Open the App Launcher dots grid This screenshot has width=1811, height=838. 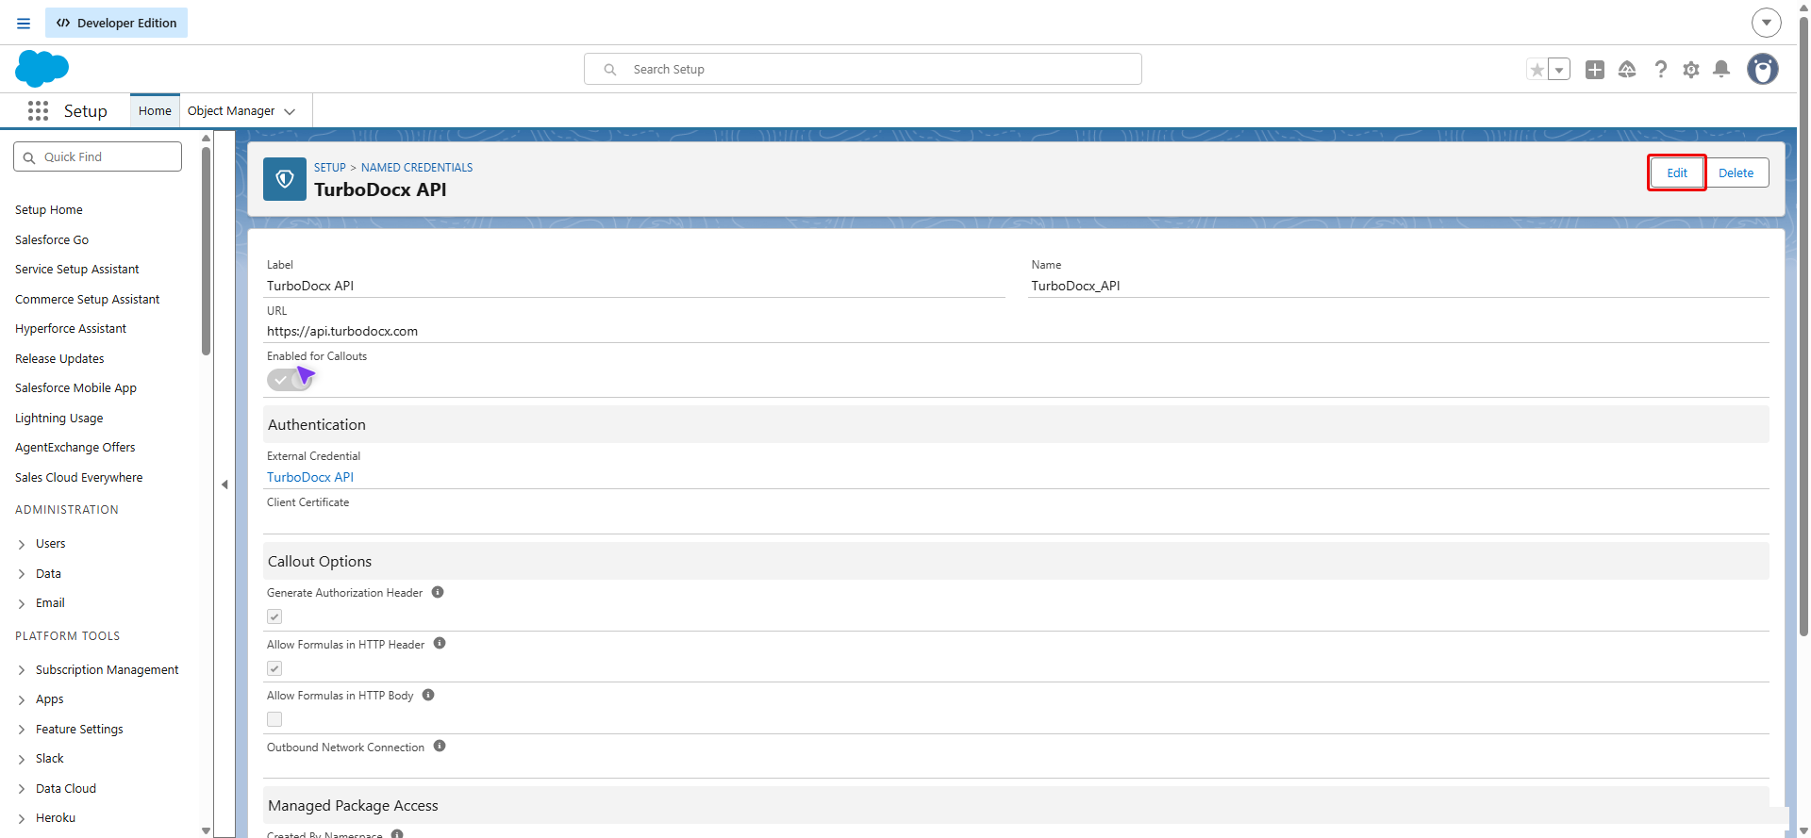pyautogui.click(x=38, y=111)
